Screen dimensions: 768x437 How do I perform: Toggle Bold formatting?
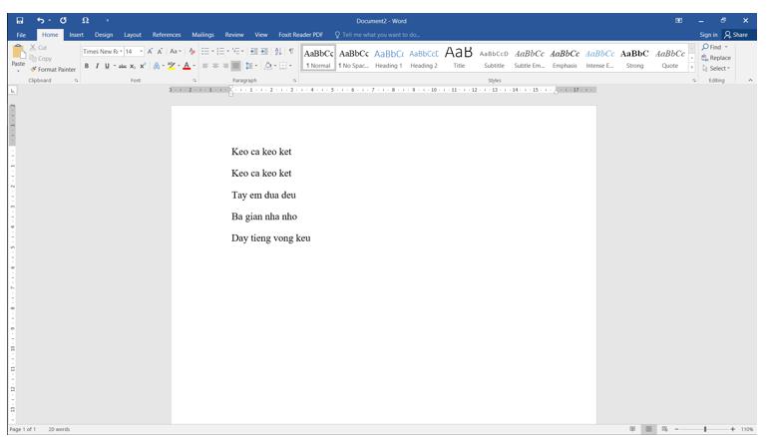tap(87, 66)
